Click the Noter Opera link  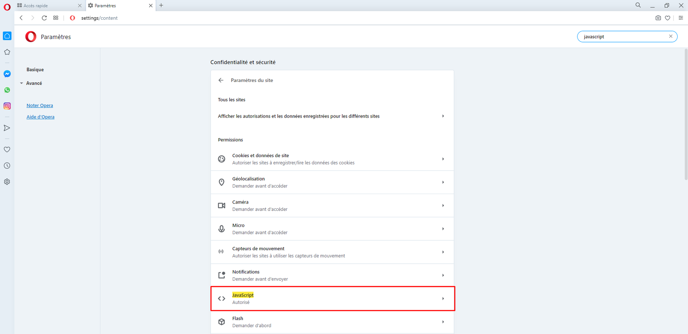click(x=40, y=106)
